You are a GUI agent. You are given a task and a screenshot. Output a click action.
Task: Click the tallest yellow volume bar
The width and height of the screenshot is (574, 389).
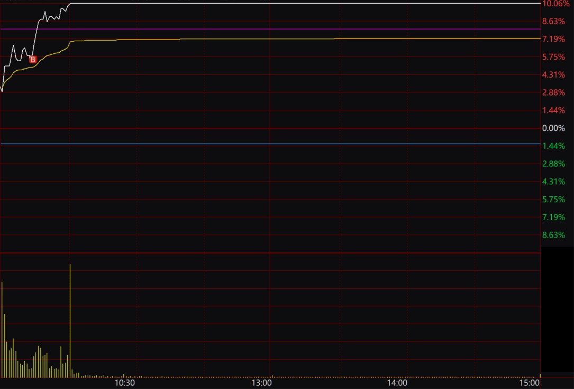click(70, 317)
